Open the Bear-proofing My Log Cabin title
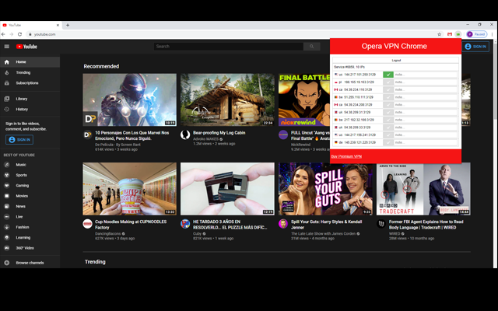 pos(219,133)
